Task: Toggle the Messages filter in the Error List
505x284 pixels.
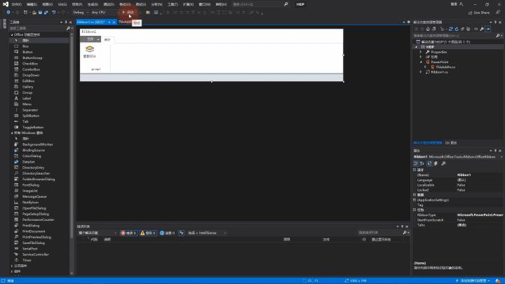Action: click(167, 233)
